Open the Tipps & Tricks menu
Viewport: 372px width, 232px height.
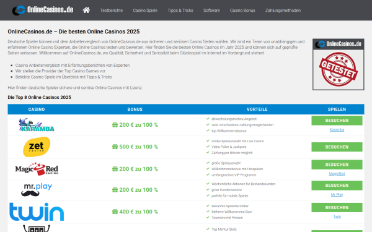pyautogui.click(x=180, y=11)
